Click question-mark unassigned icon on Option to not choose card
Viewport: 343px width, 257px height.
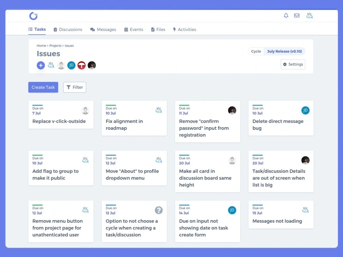point(158,210)
